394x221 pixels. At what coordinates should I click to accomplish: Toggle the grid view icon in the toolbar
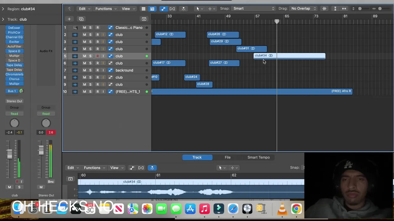point(143,9)
